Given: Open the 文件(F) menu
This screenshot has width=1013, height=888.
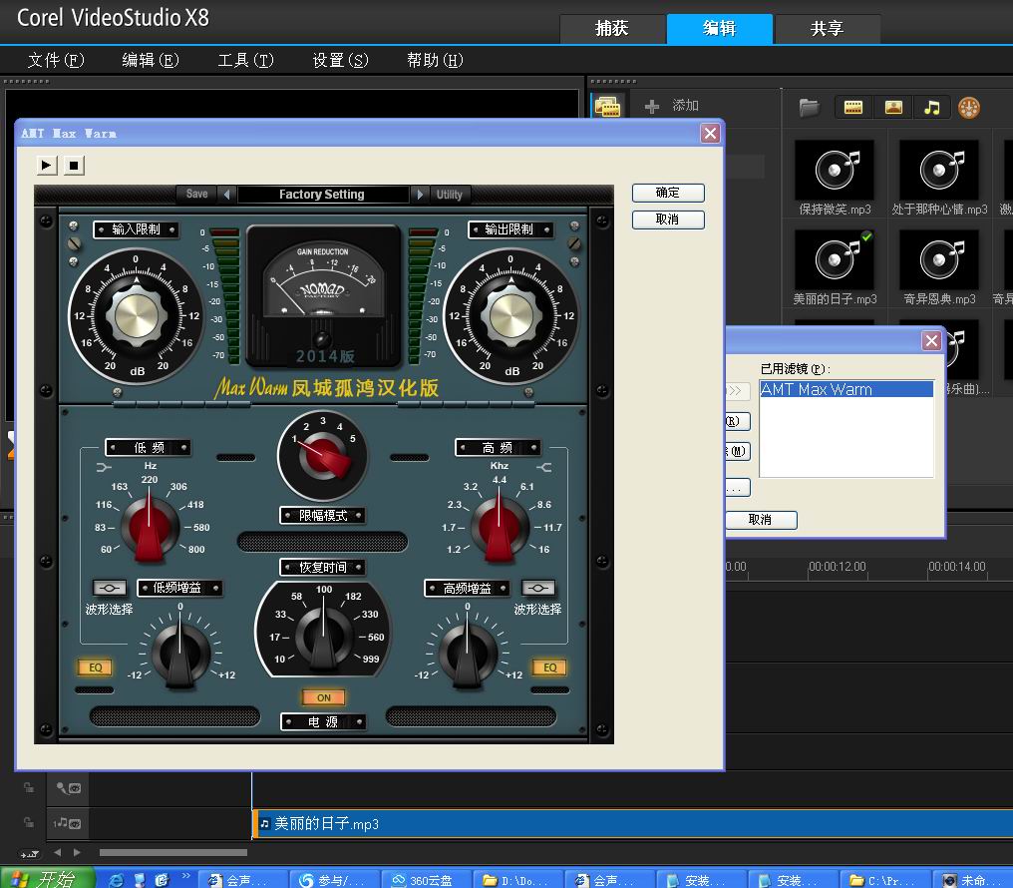Looking at the screenshot, I should click(x=56, y=60).
